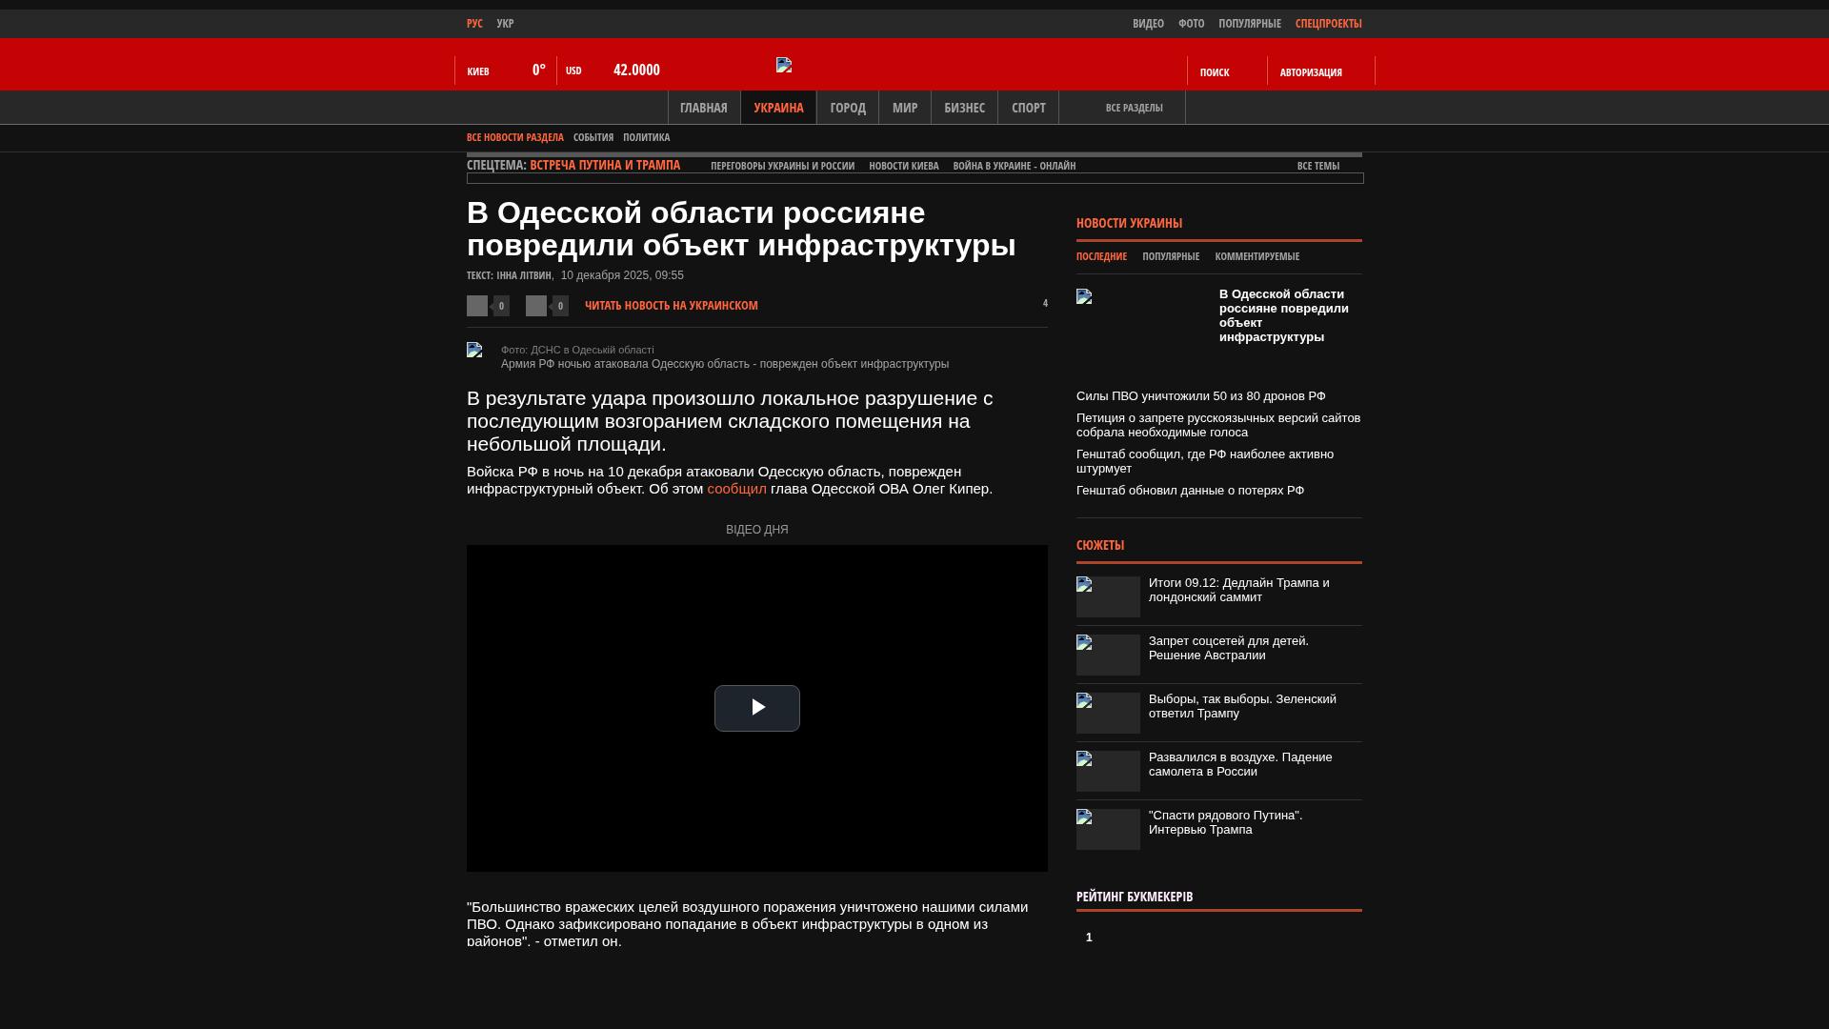The width and height of the screenshot is (1829, 1029).
Task: Select РУС language option
Action: click(474, 24)
